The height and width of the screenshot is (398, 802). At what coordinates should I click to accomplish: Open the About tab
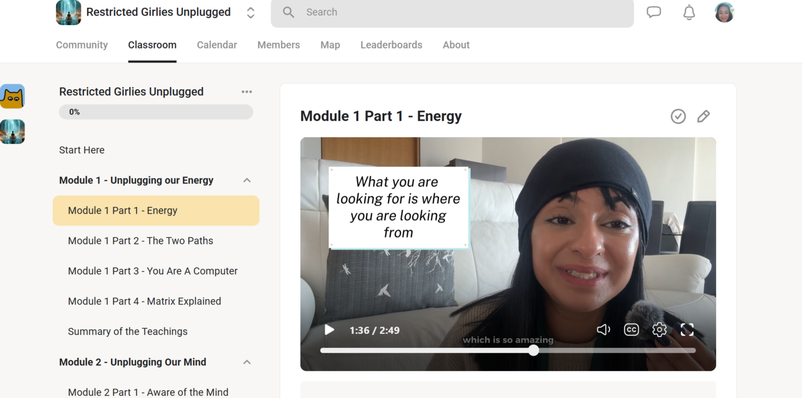pos(456,45)
